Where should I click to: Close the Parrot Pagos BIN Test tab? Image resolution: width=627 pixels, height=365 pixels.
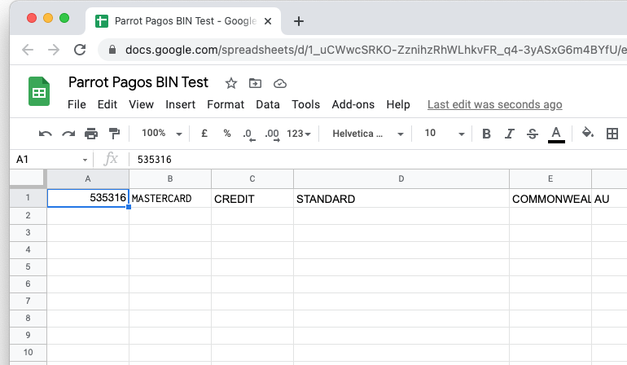pos(268,21)
